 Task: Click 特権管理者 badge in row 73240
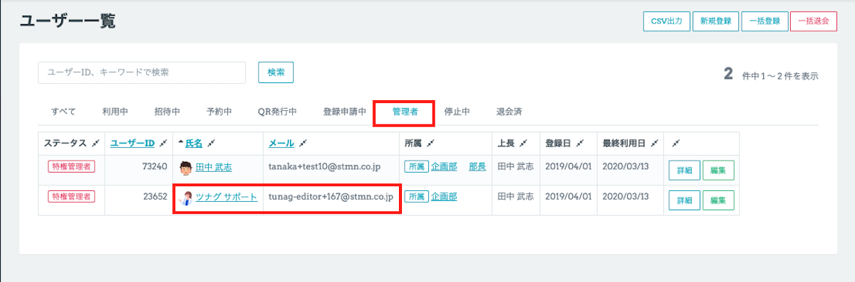pyautogui.click(x=72, y=167)
